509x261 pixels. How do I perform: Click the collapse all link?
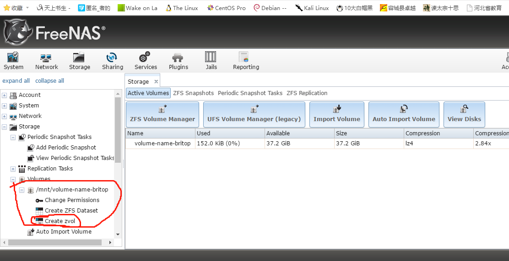[x=50, y=81]
